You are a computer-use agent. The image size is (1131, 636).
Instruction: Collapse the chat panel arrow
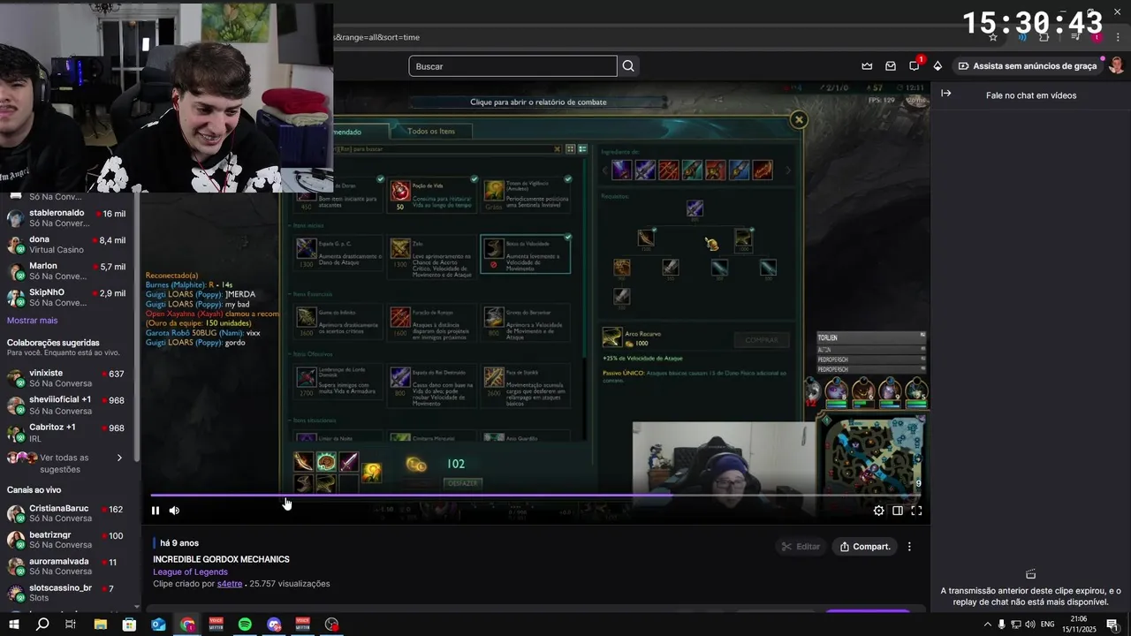[945, 94]
